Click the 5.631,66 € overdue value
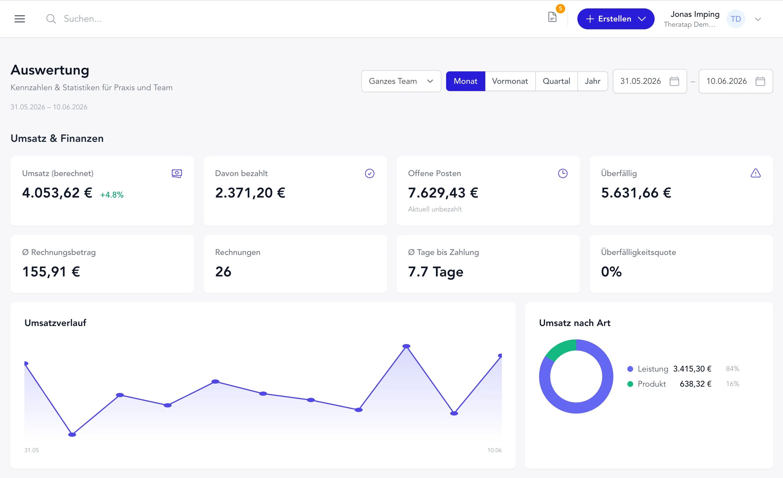Image resolution: width=783 pixels, height=478 pixels. [x=636, y=193]
